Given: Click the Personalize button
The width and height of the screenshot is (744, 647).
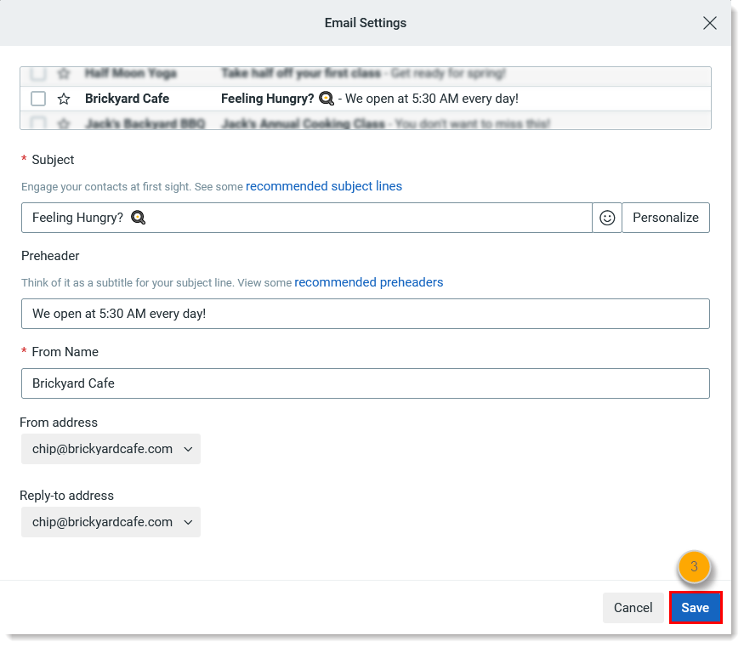Looking at the screenshot, I should [666, 218].
